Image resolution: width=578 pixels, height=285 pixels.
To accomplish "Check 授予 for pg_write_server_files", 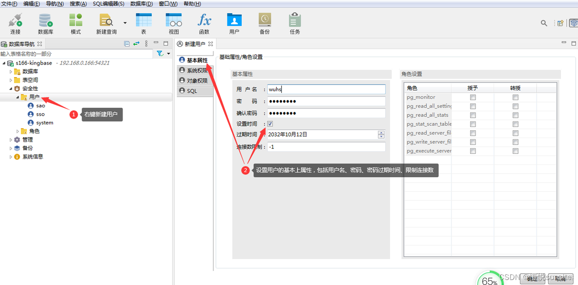I will coord(473,142).
